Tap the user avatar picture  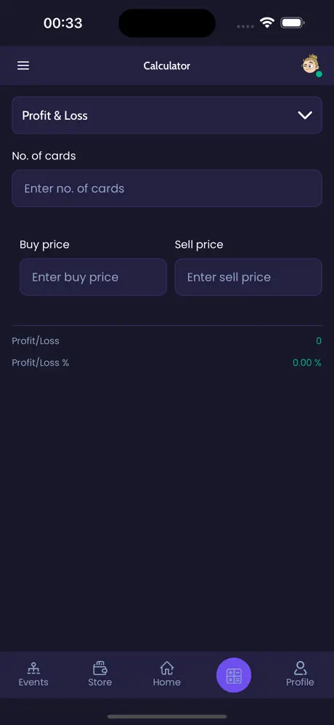311,64
